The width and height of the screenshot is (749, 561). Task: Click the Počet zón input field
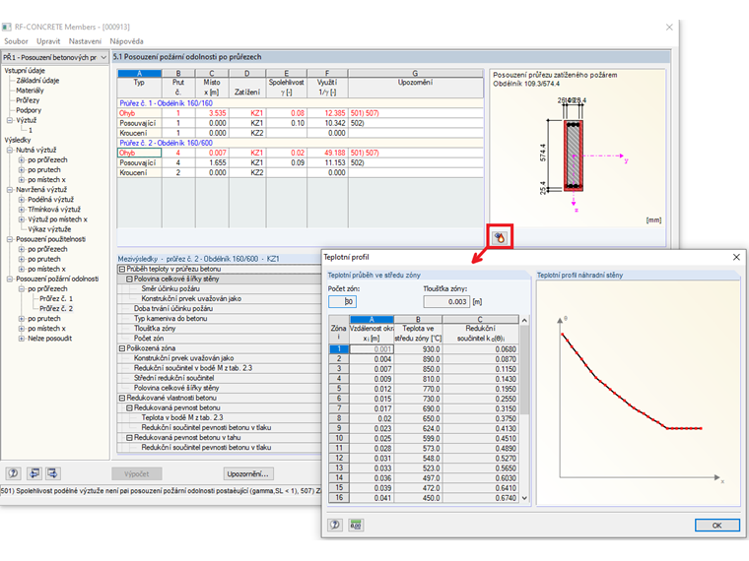(x=342, y=301)
